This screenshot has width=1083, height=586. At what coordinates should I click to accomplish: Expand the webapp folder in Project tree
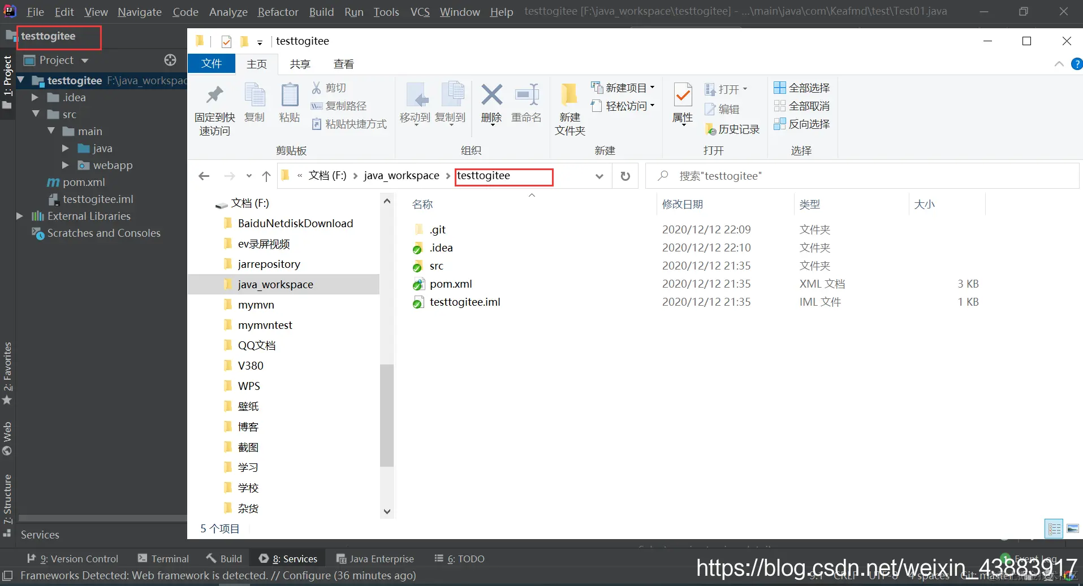pyautogui.click(x=65, y=165)
